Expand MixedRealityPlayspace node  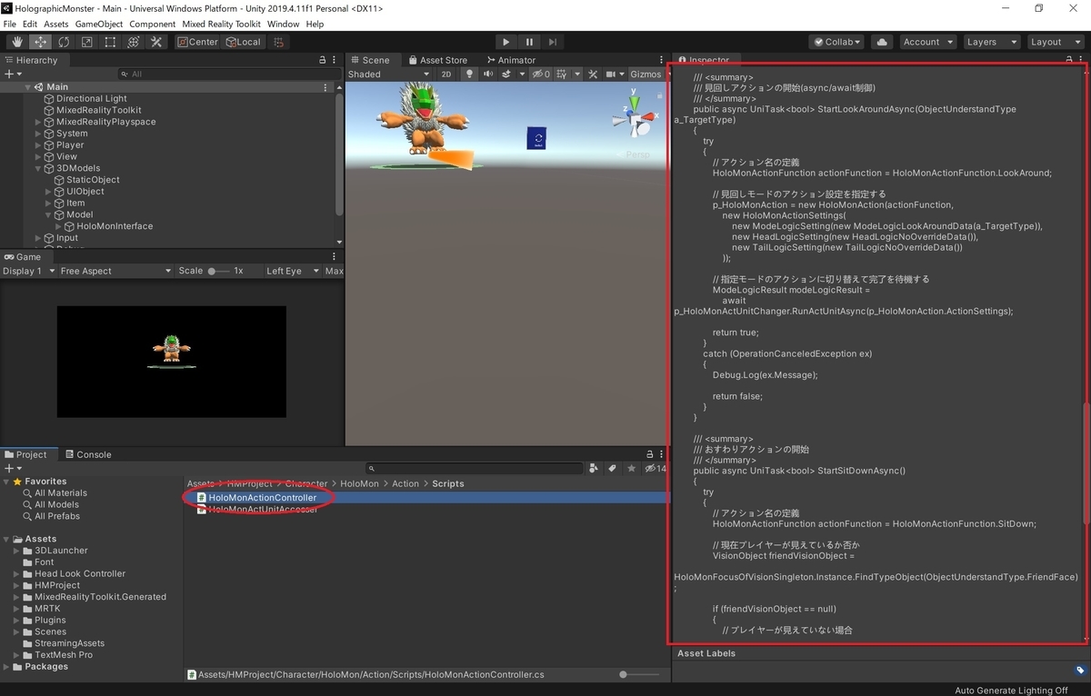(38, 122)
